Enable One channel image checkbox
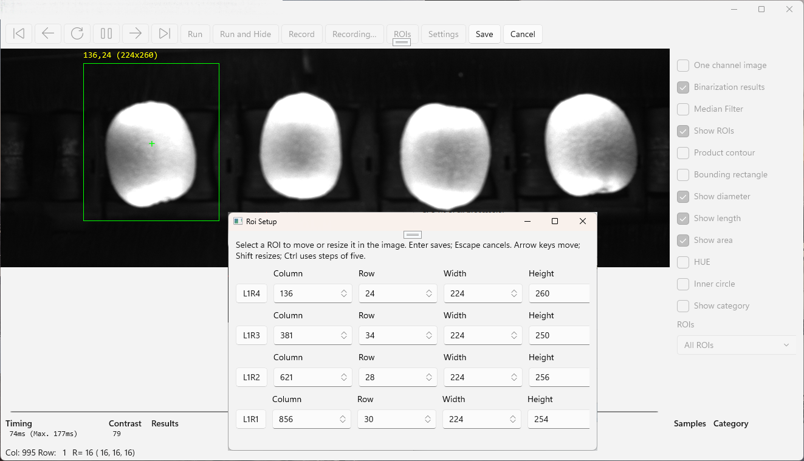 [x=683, y=65]
